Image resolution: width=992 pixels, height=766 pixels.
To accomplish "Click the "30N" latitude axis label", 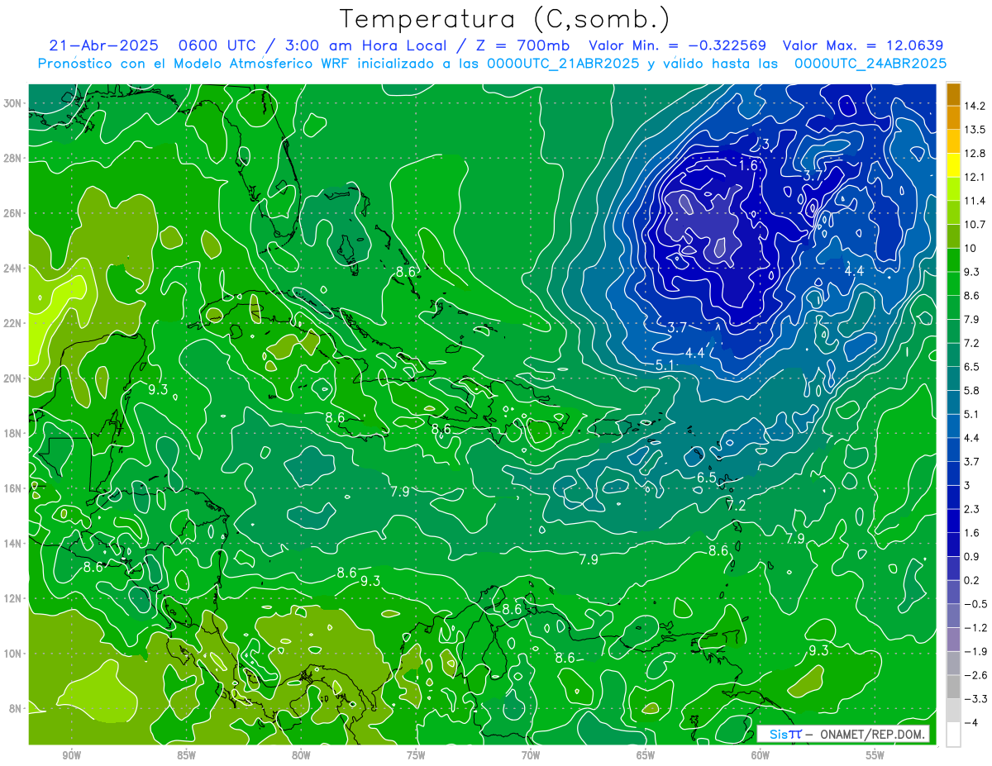I will coord(13,103).
